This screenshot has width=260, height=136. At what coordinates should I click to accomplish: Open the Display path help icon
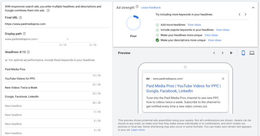point(24,34)
